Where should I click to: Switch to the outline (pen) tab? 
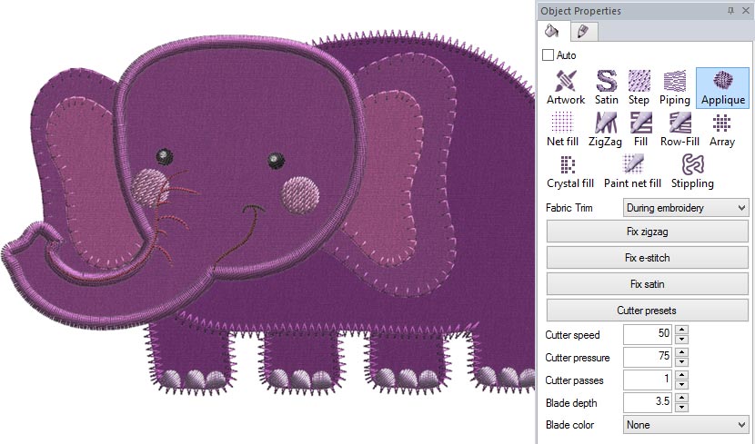pos(583,32)
